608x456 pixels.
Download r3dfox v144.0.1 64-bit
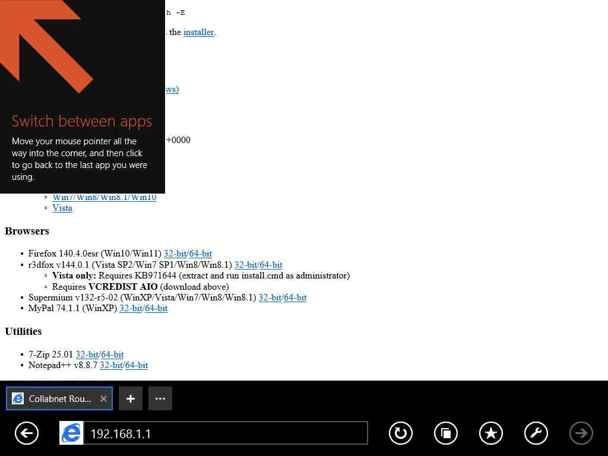271,265
